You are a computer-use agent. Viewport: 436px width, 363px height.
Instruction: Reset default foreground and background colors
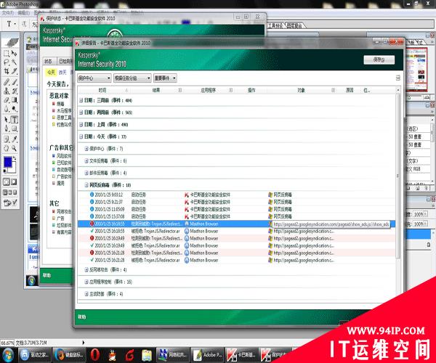click(5, 171)
